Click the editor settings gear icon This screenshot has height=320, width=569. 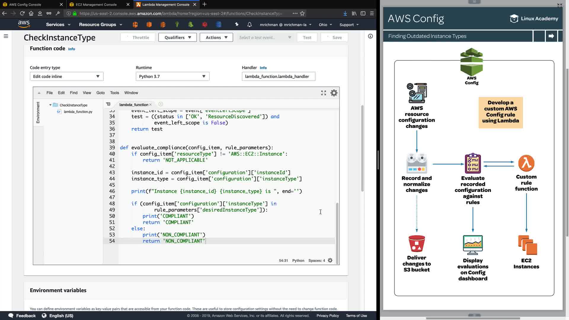click(334, 93)
